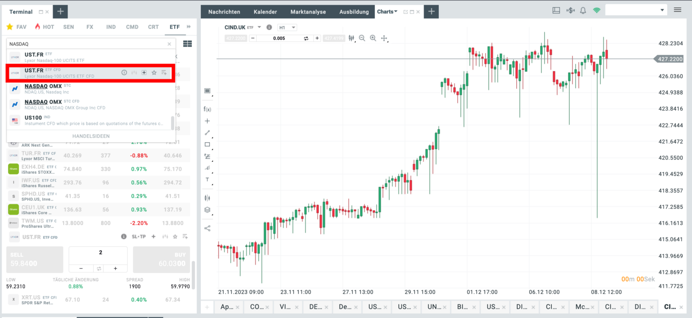Click the zoom-in magnifier icon above the chart
This screenshot has width=692, height=318.
(x=373, y=38)
